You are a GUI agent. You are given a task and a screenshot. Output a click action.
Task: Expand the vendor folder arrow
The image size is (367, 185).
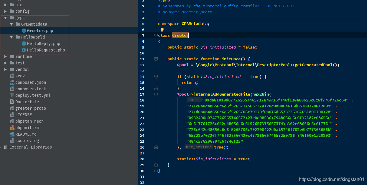(6, 69)
